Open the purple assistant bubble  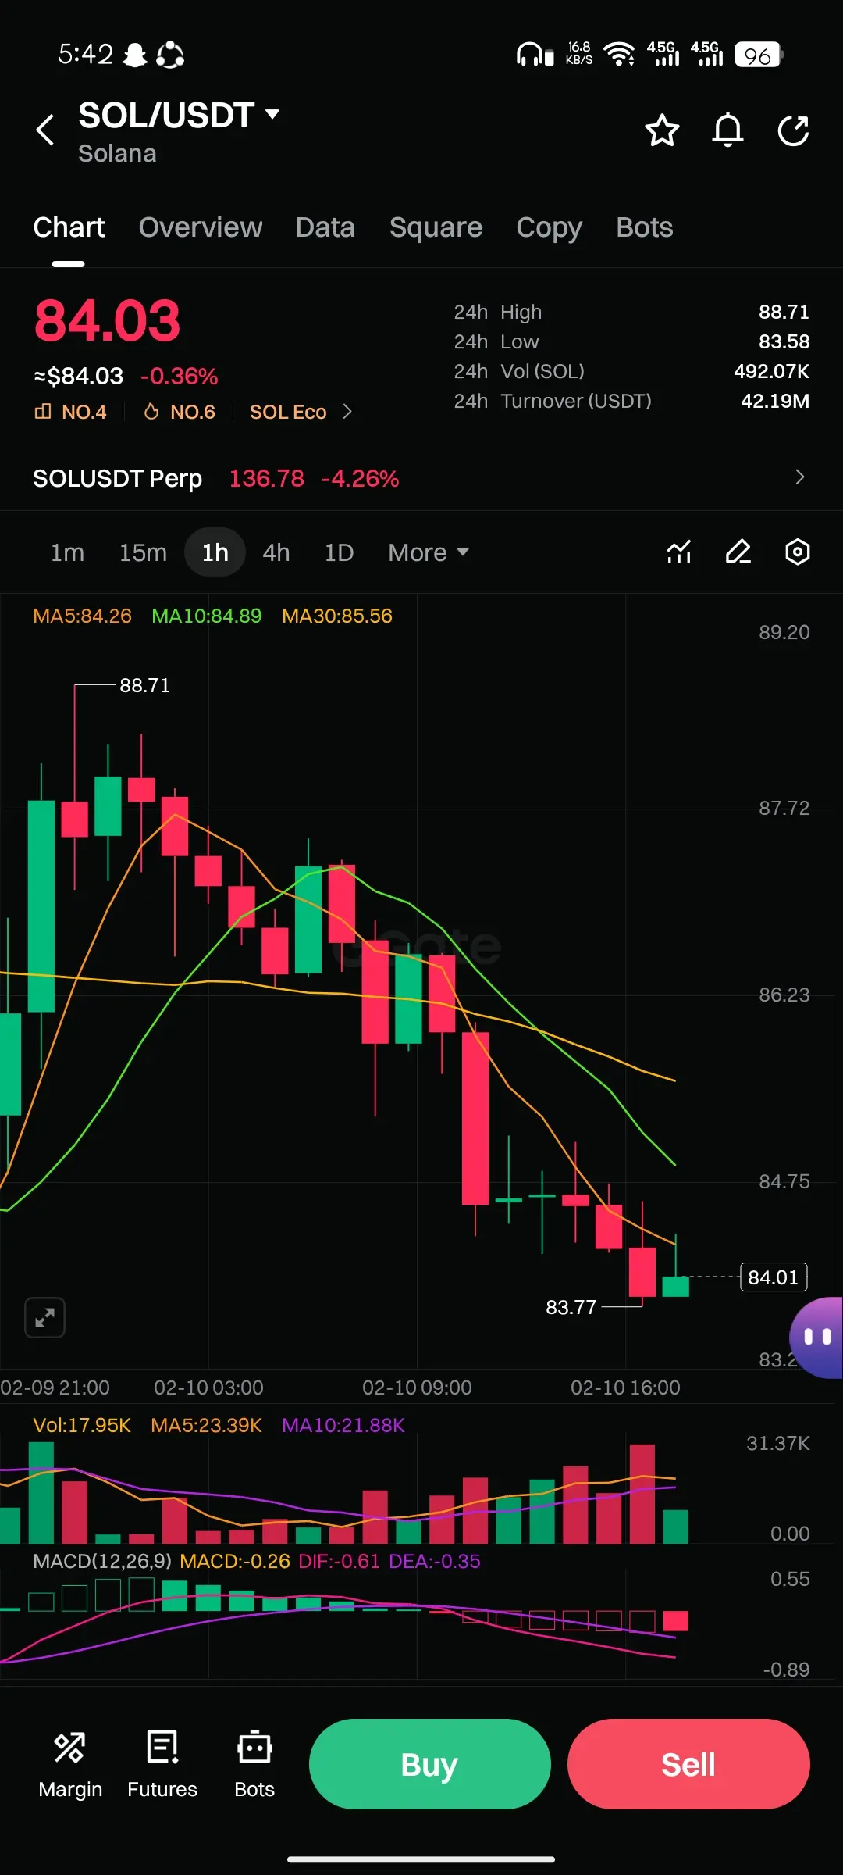(x=816, y=1337)
